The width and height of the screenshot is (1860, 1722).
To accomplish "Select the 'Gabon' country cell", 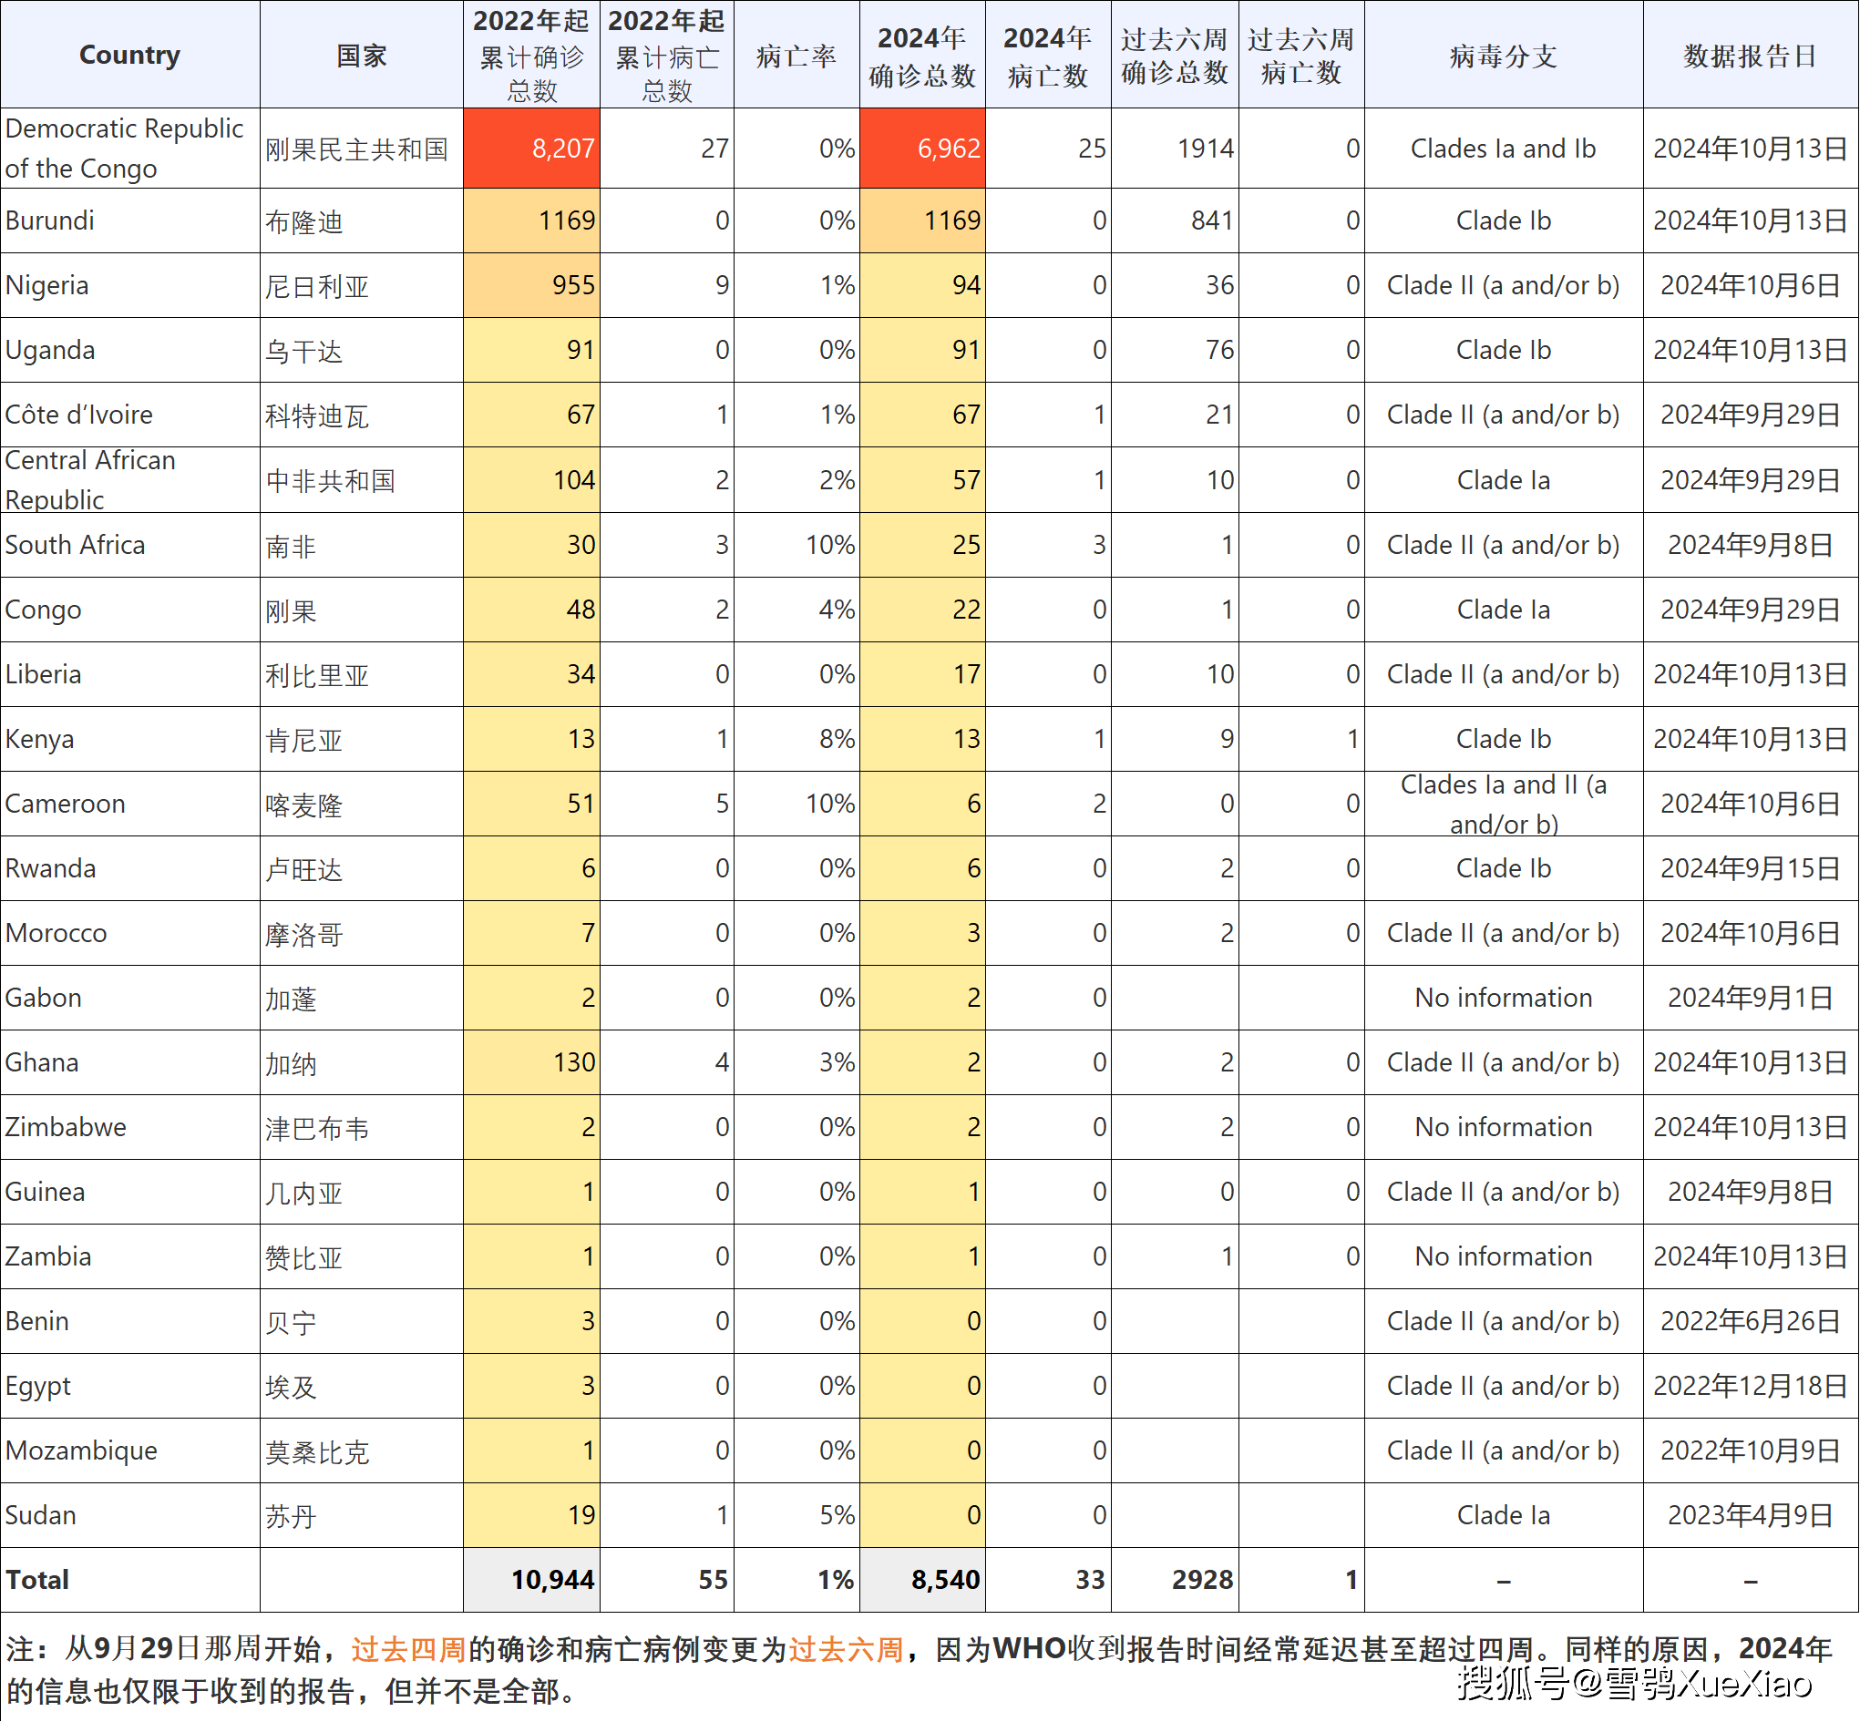I will [129, 998].
